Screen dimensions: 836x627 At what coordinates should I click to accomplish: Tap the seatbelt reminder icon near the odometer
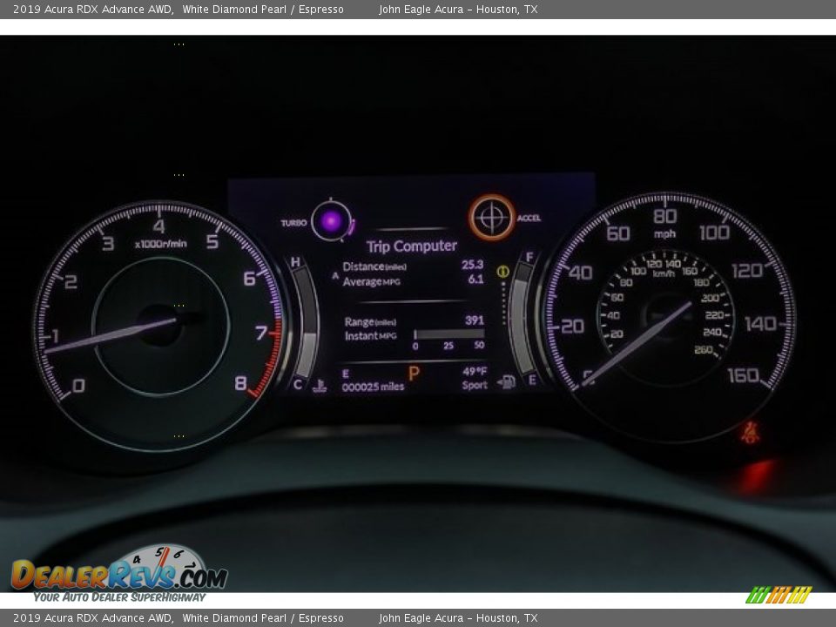(x=320, y=383)
